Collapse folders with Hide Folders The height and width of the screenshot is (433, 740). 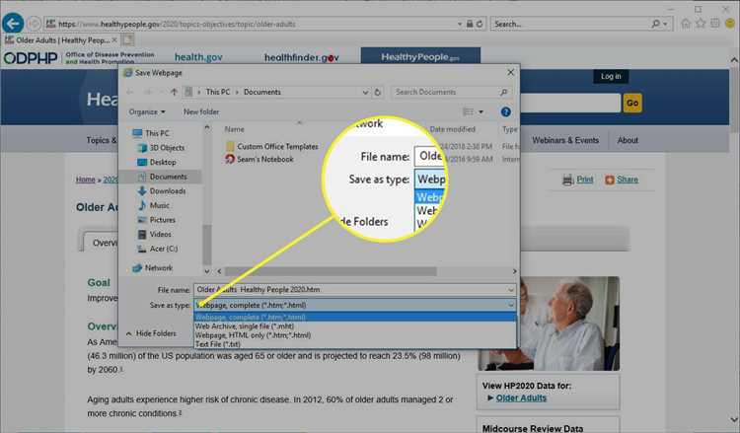tap(151, 333)
